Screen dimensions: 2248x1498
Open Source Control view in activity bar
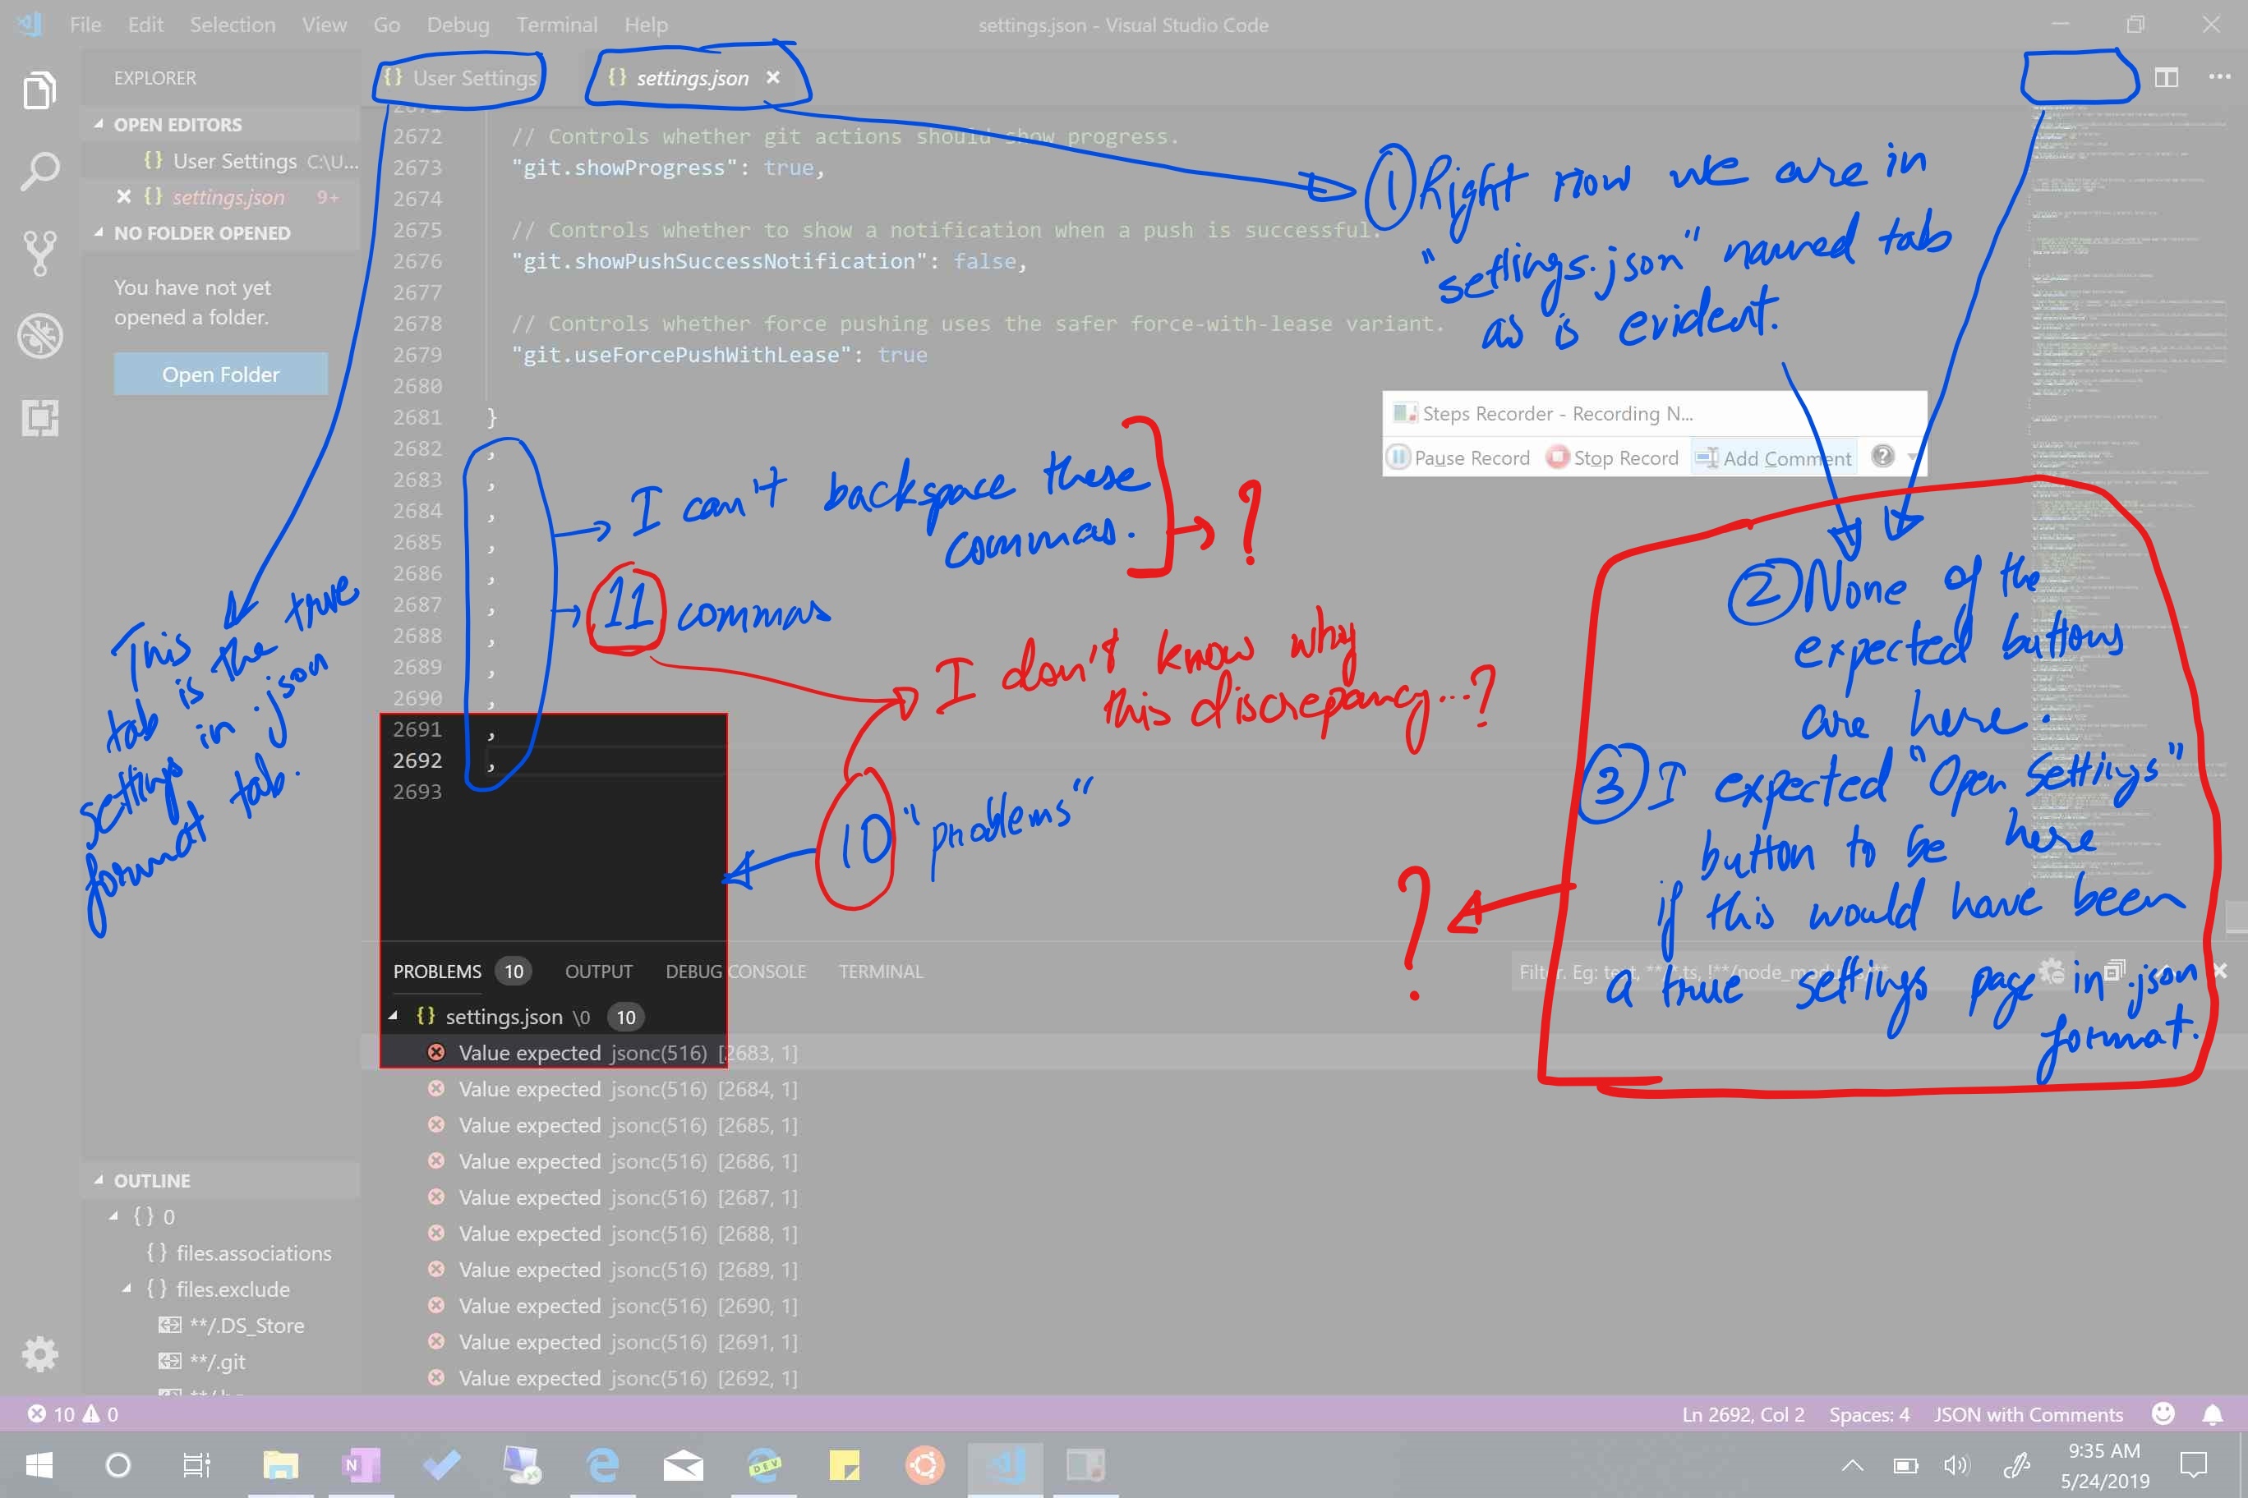pos(39,253)
